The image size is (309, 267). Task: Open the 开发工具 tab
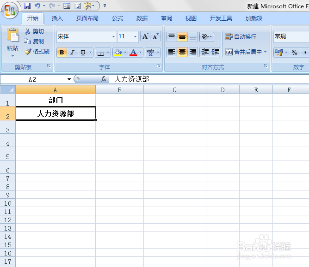click(221, 18)
